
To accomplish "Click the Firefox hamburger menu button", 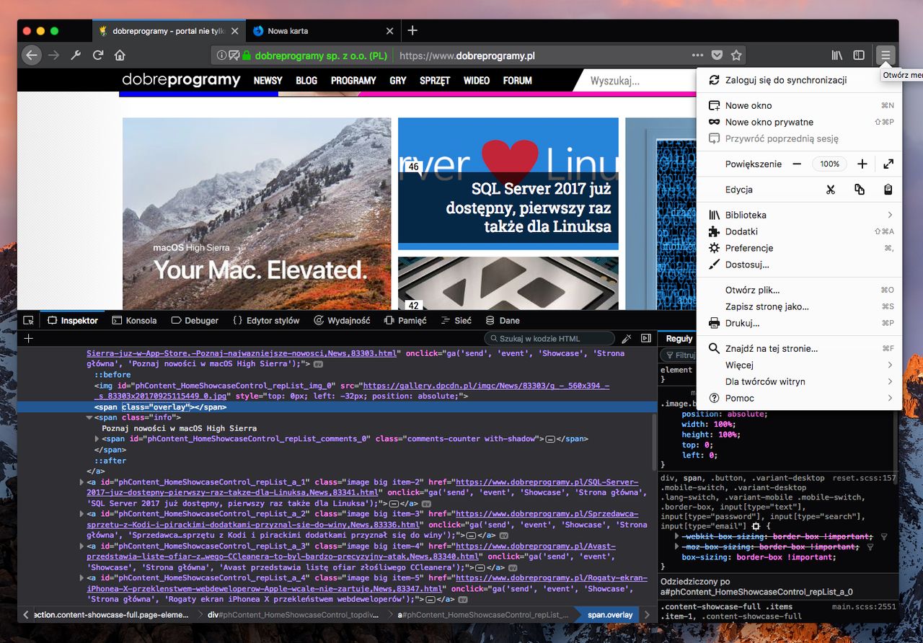I will tap(885, 55).
